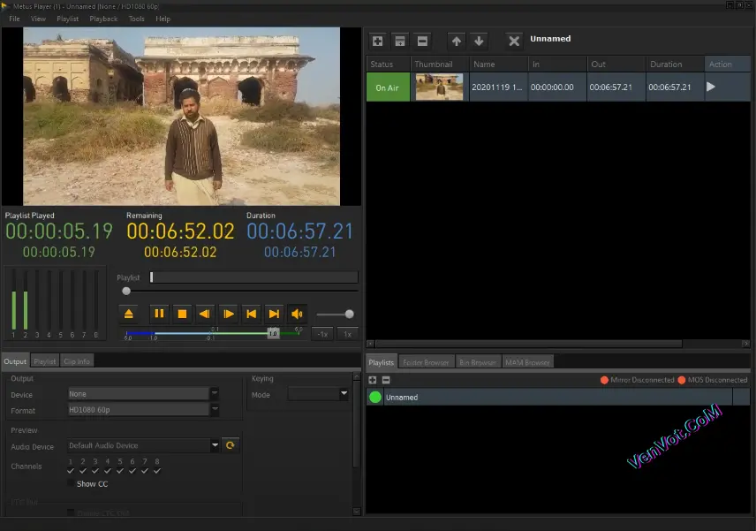This screenshot has height=531, width=756.
Task: Open the Help menu
Action: (163, 19)
